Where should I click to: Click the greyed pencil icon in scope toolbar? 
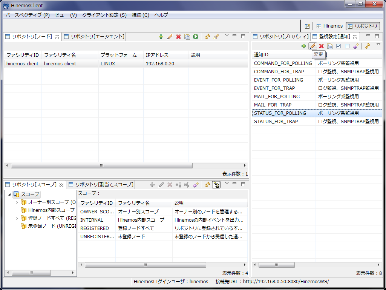(161, 185)
